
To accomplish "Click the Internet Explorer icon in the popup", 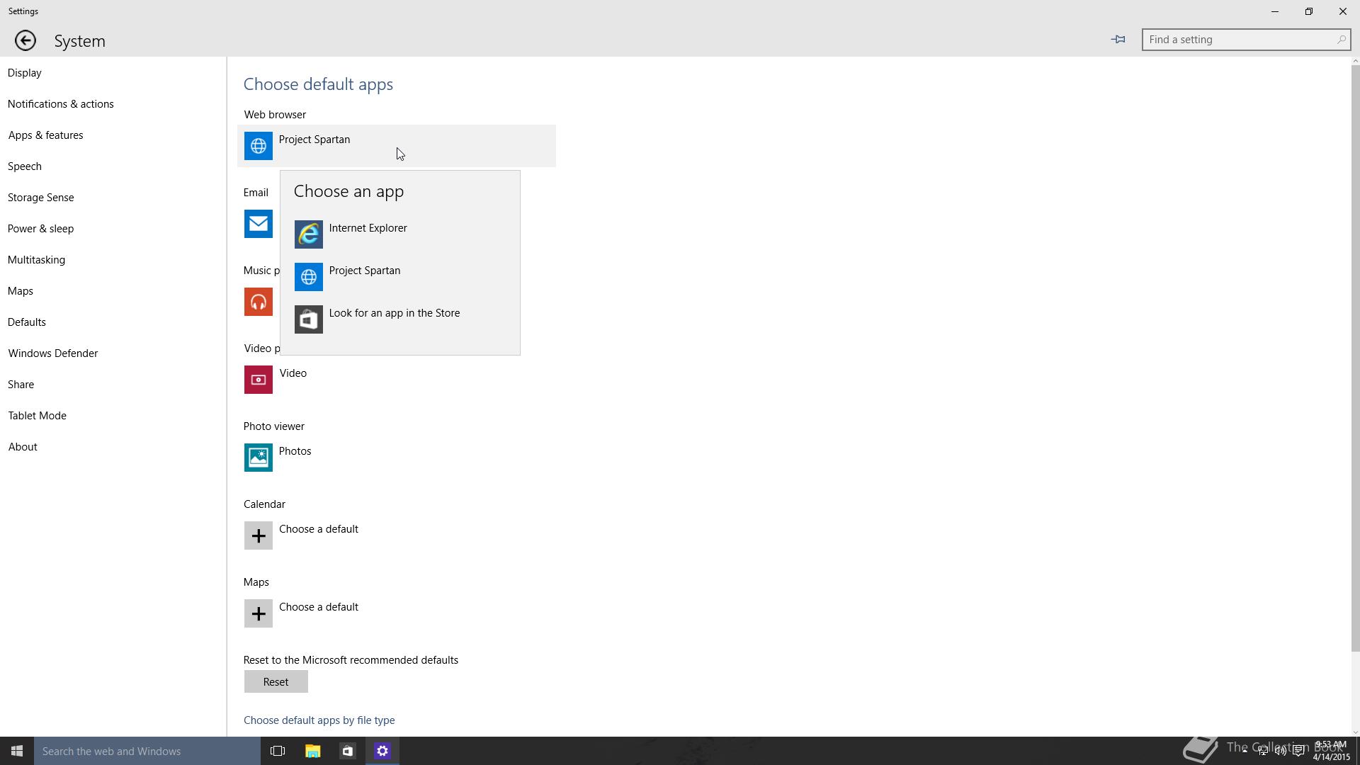I will click(x=309, y=234).
